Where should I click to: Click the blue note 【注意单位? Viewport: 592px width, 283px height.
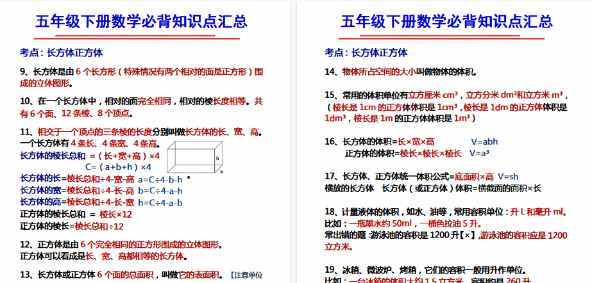click(x=246, y=275)
